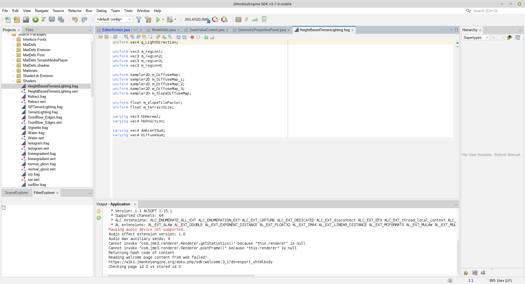Click the Attach Profiler target icon
This screenshot has width=525, height=284.
coord(224,19)
